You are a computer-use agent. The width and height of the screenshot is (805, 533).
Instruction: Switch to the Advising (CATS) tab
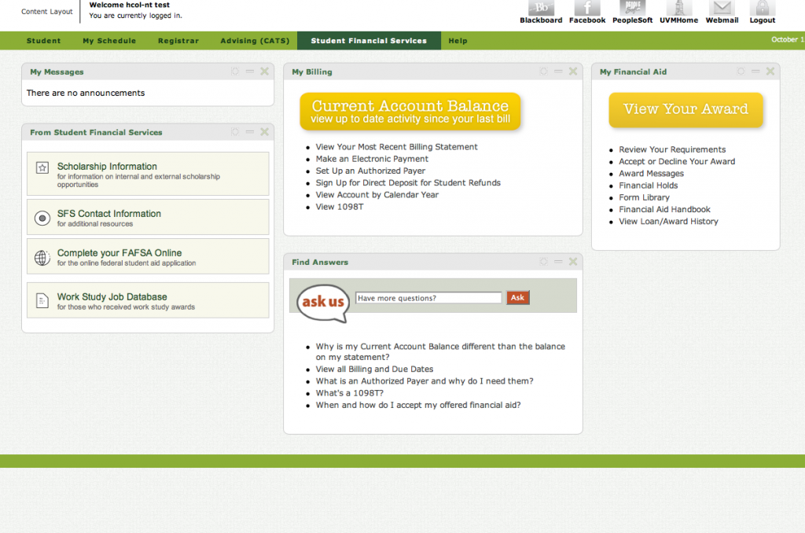coord(255,40)
